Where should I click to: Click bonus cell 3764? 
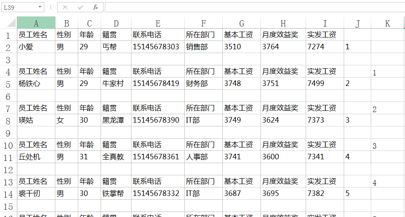(283, 47)
